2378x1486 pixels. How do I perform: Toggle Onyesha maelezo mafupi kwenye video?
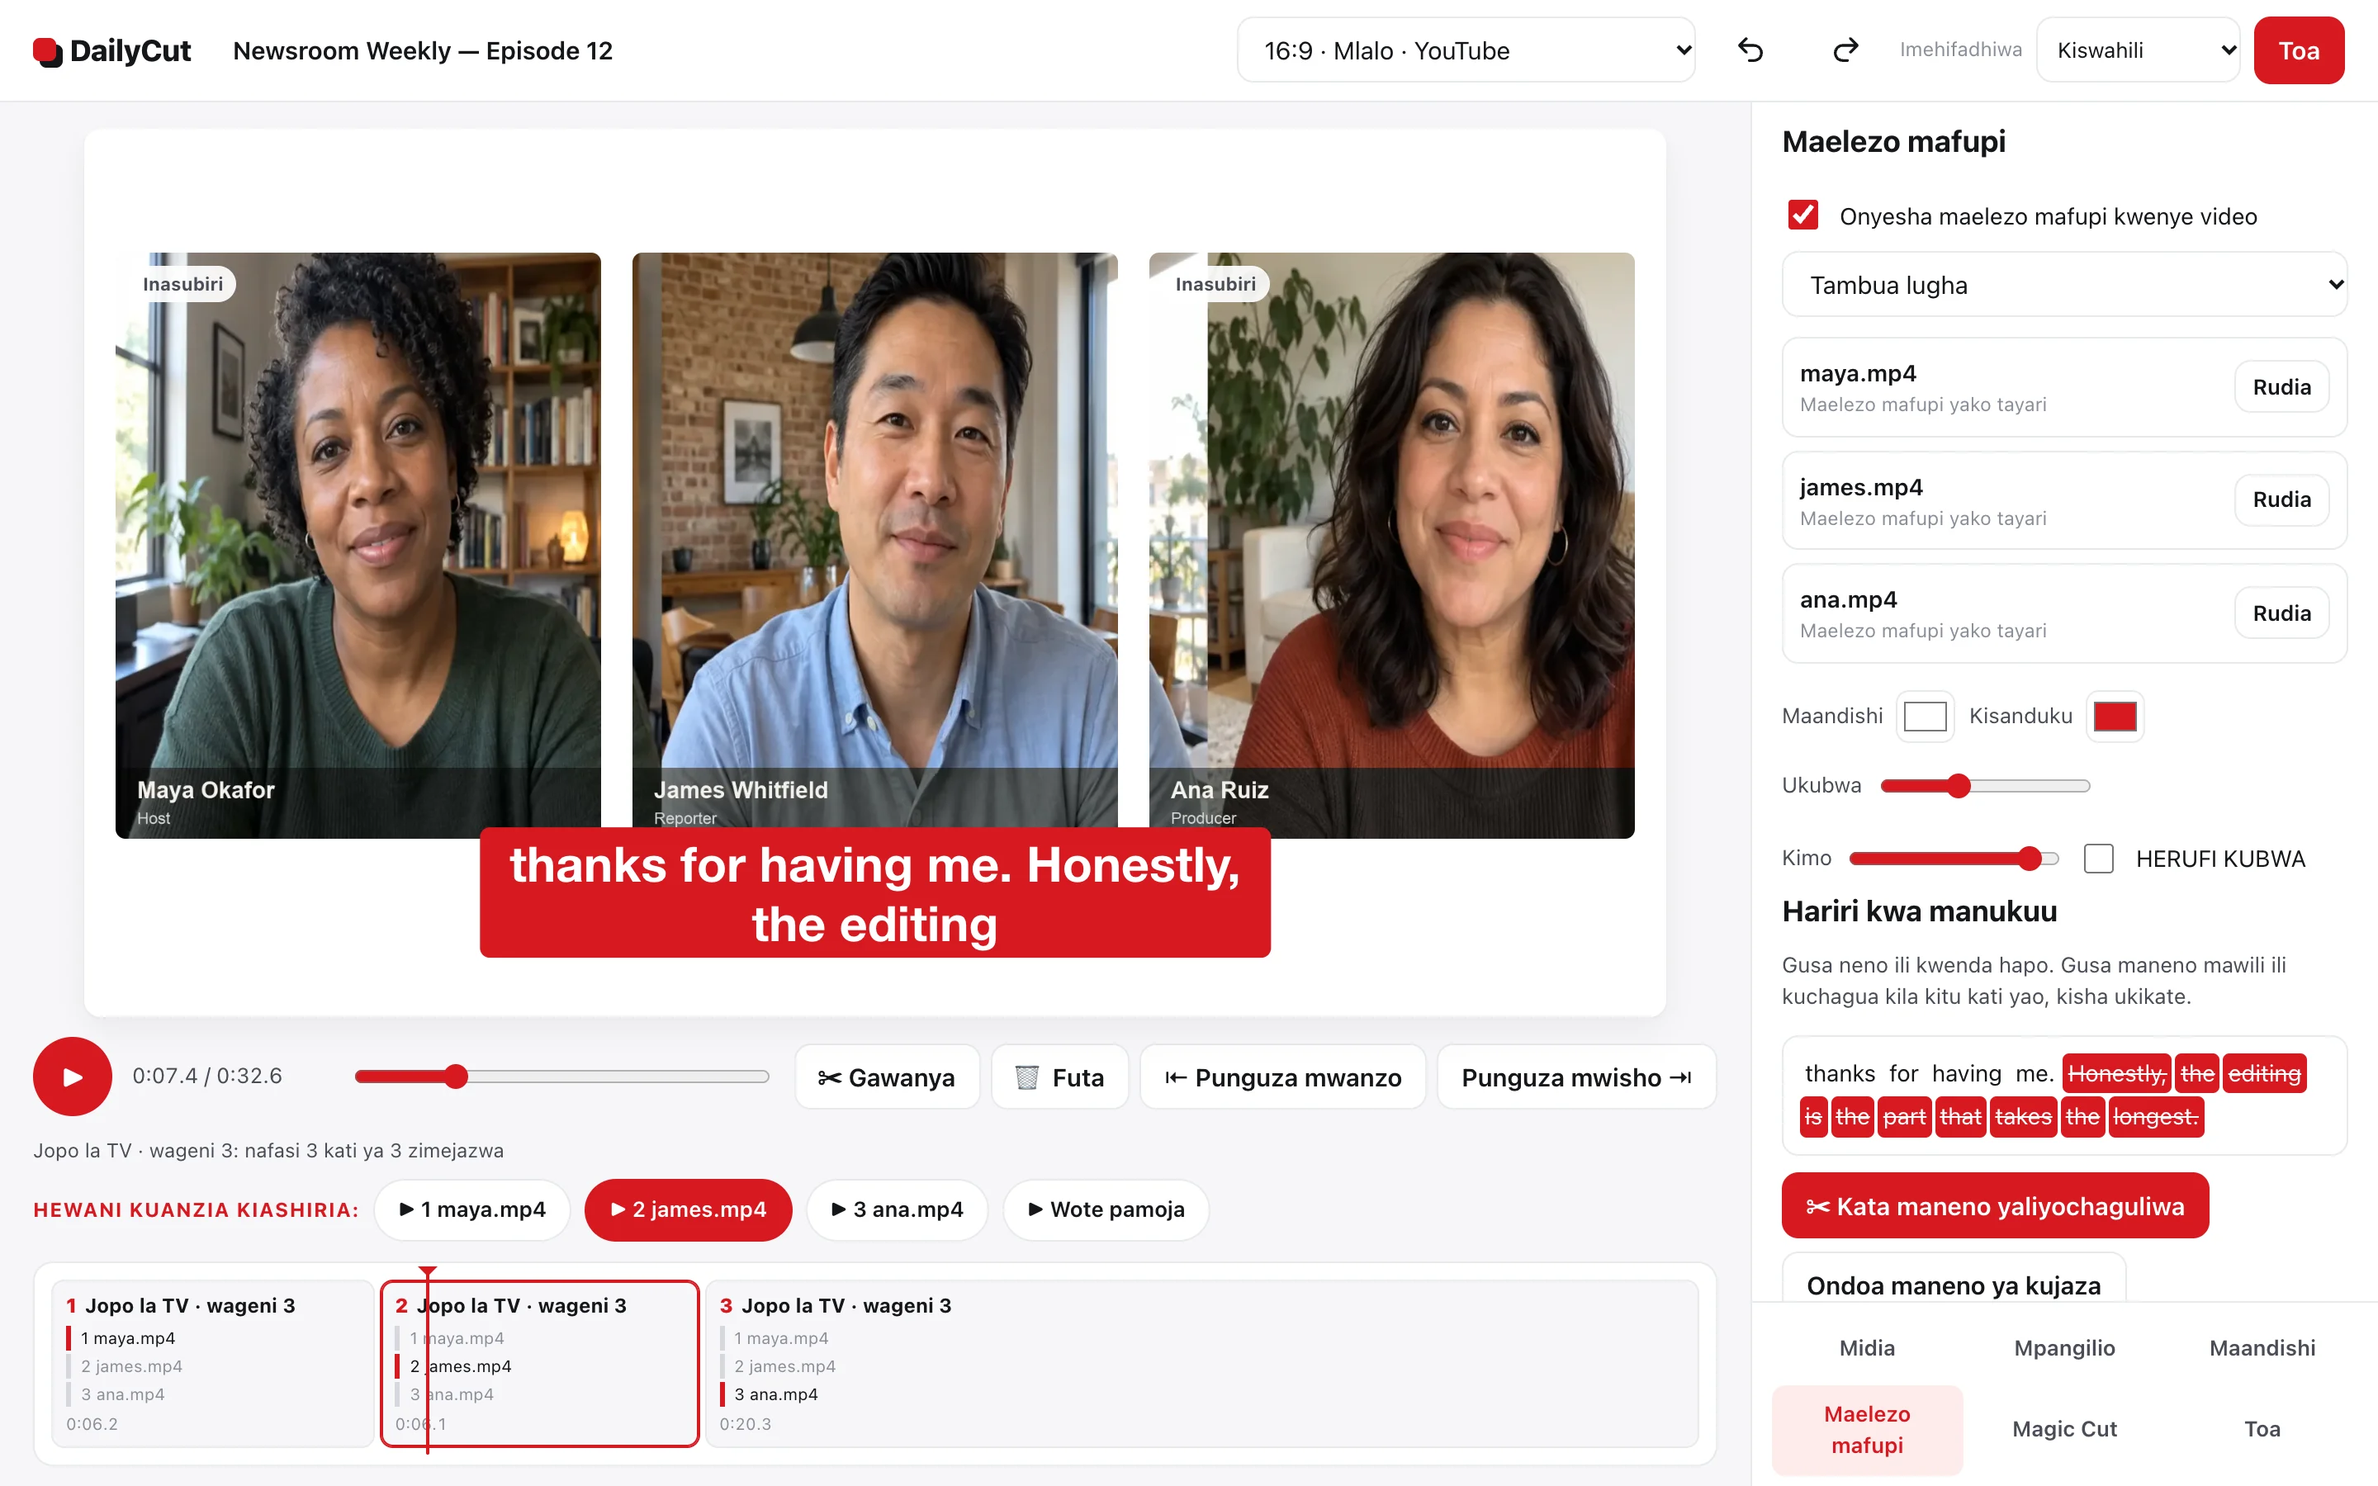[x=1803, y=215]
